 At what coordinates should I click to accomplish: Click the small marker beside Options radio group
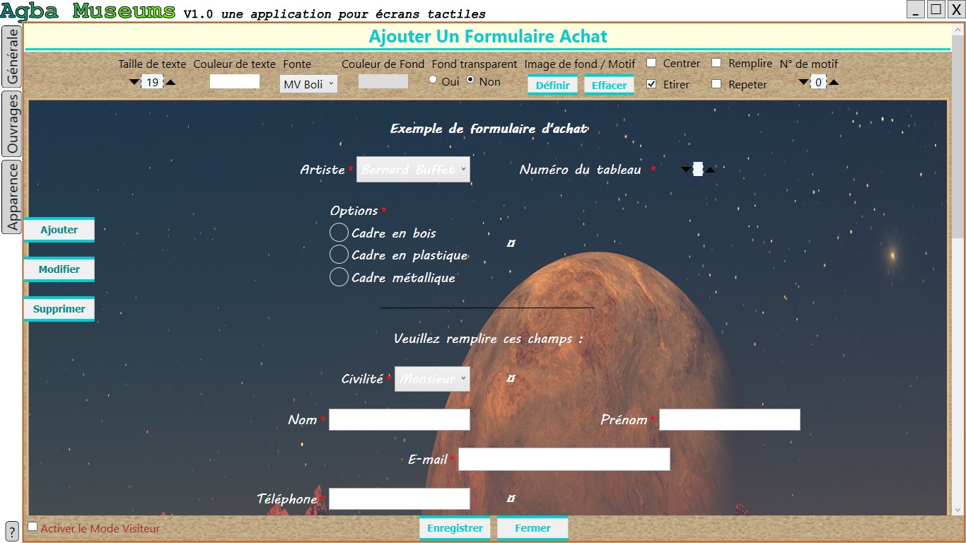[x=511, y=243]
